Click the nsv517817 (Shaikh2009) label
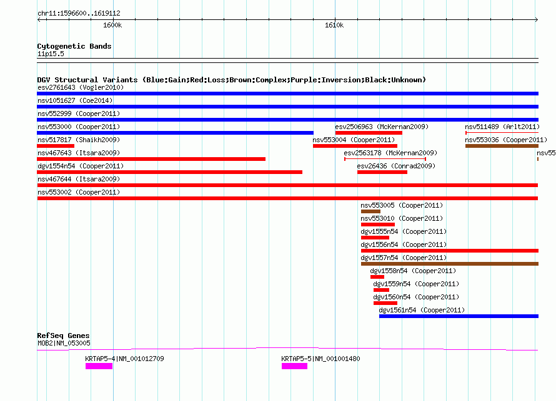 (79, 140)
